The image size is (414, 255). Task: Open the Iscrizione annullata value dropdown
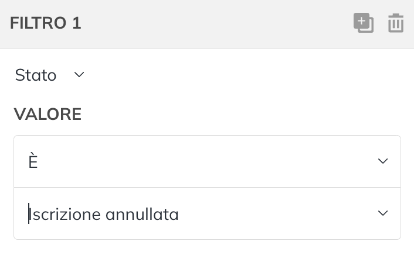(x=207, y=213)
